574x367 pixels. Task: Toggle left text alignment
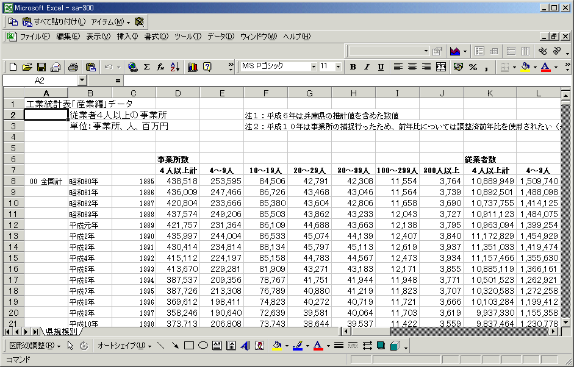tap(398, 67)
